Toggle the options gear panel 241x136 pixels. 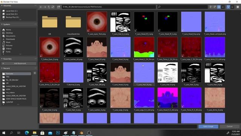(x=238, y=7)
